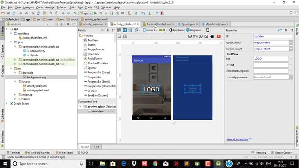299x168 pixels.
Task: Activate the Pan hand tool
Action: 212,36
